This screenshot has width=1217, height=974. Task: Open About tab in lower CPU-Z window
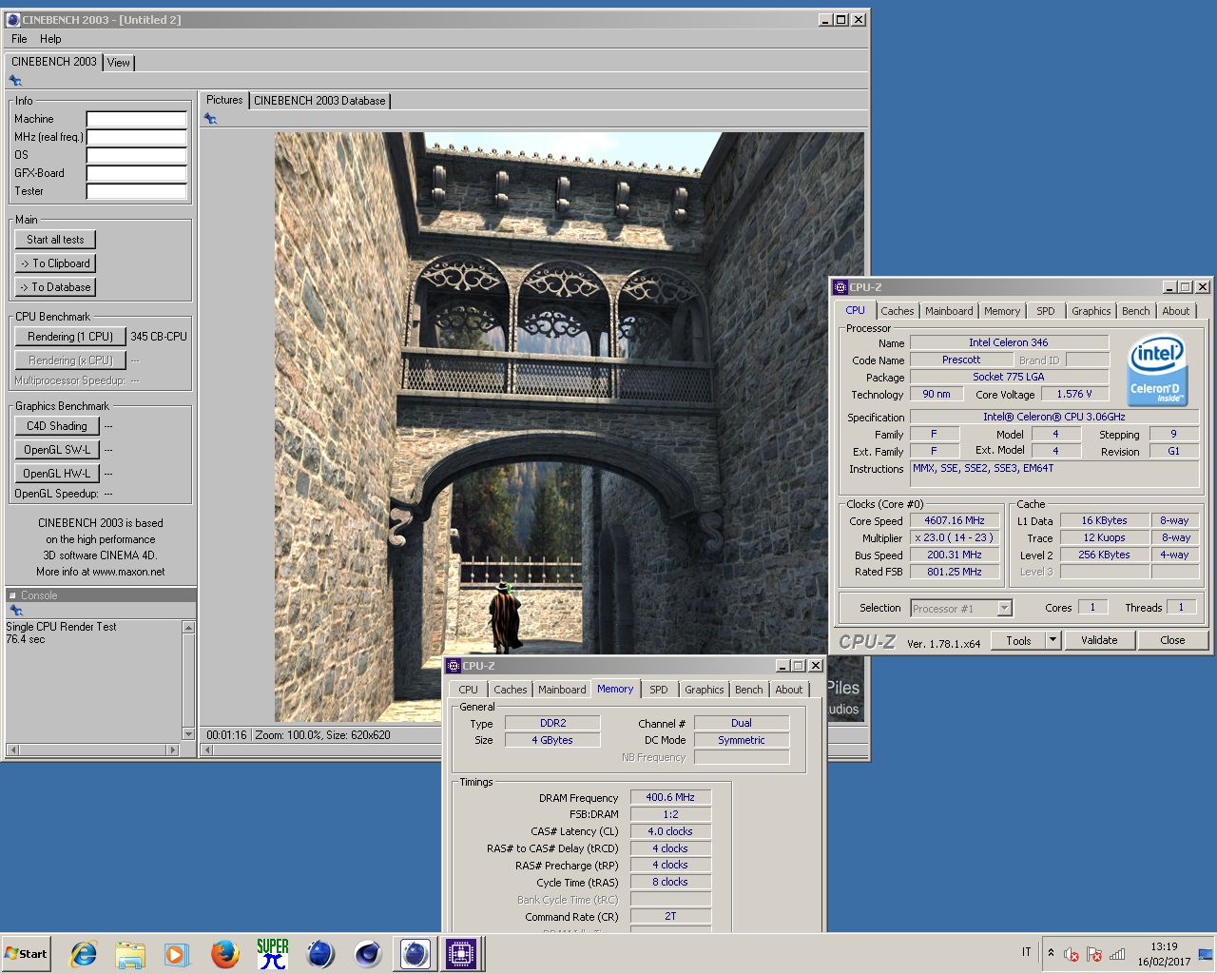789,690
